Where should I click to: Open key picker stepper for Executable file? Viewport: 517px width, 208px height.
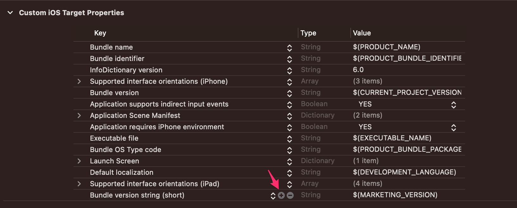tap(290, 139)
